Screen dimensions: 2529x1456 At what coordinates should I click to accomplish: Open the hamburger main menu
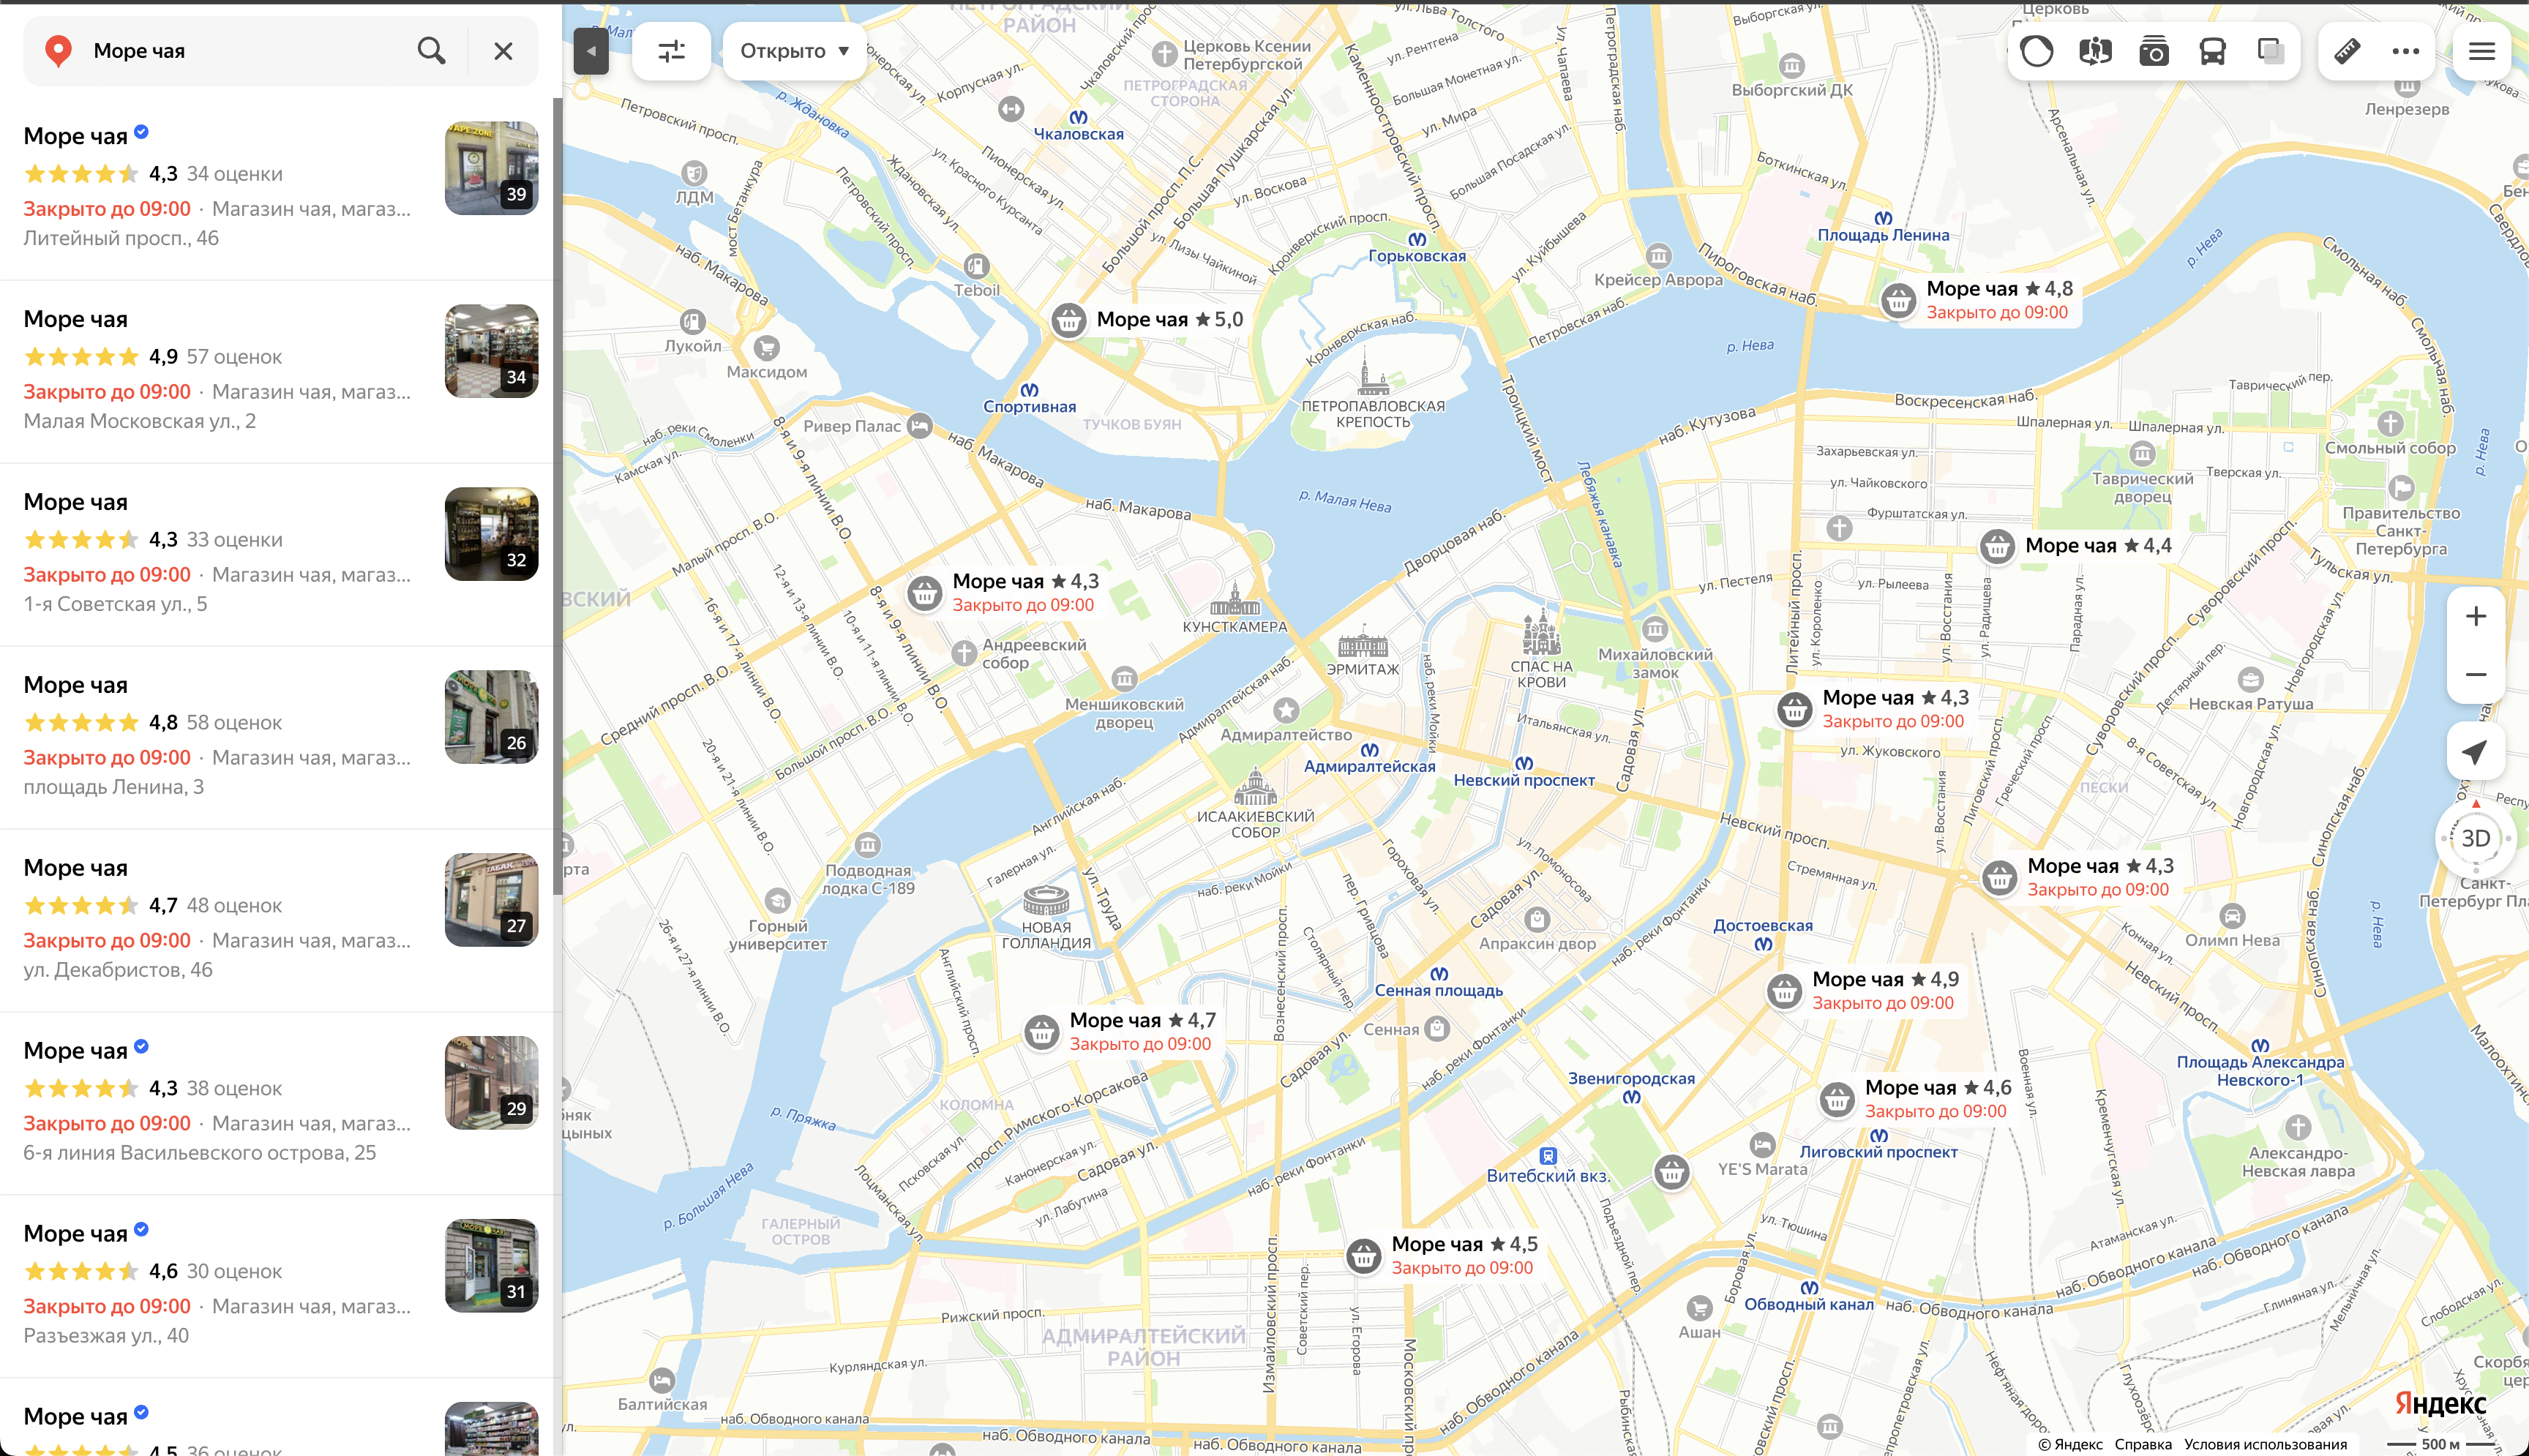pyautogui.click(x=2482, y=51)
